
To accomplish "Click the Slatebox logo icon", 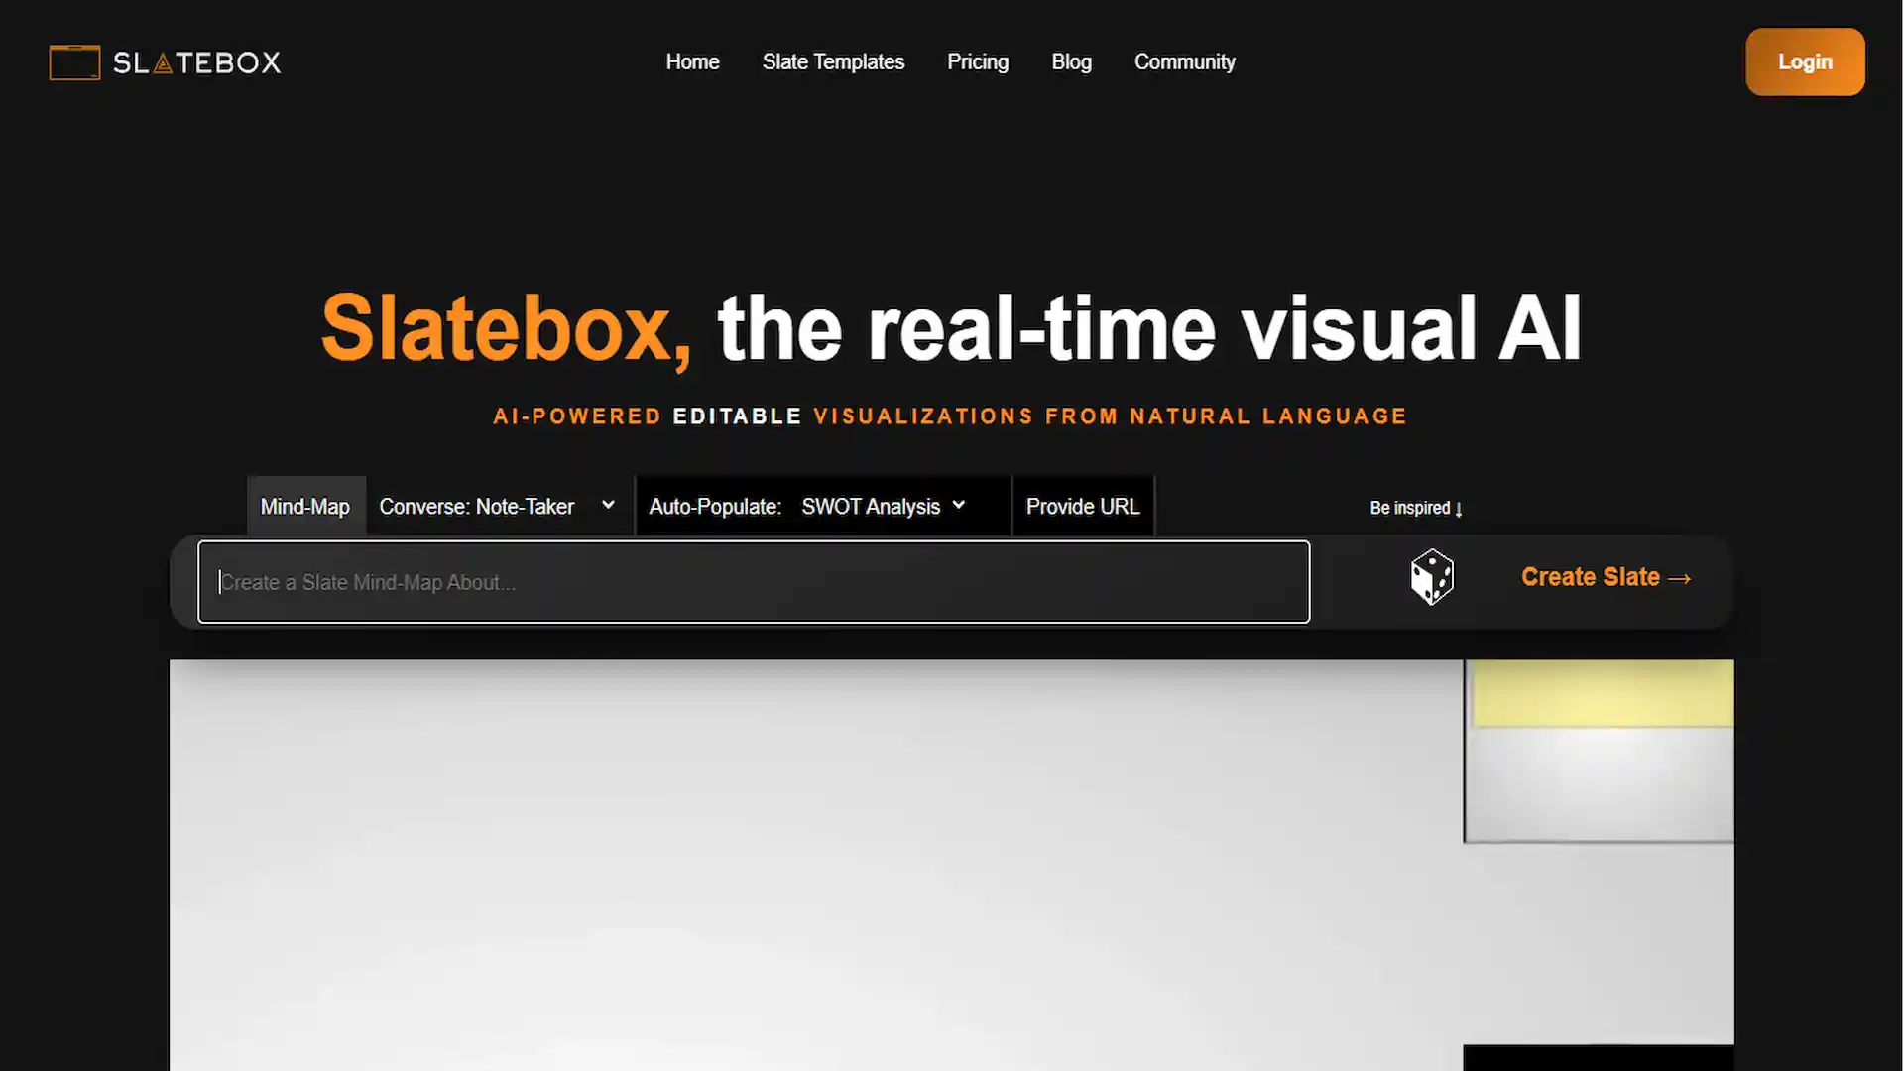I will (74, 62).
